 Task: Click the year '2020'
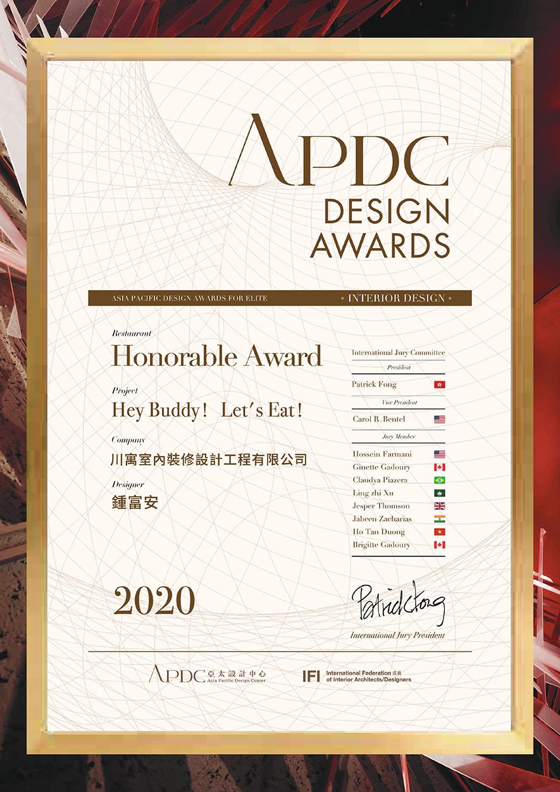pos(154,601)
